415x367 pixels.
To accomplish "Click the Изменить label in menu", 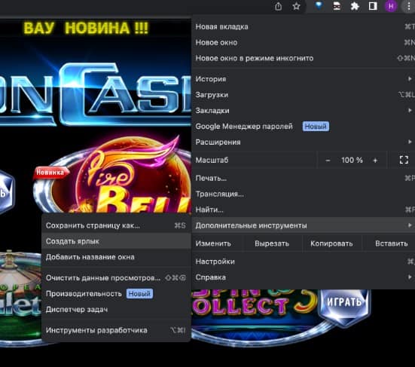I will 213,243.
